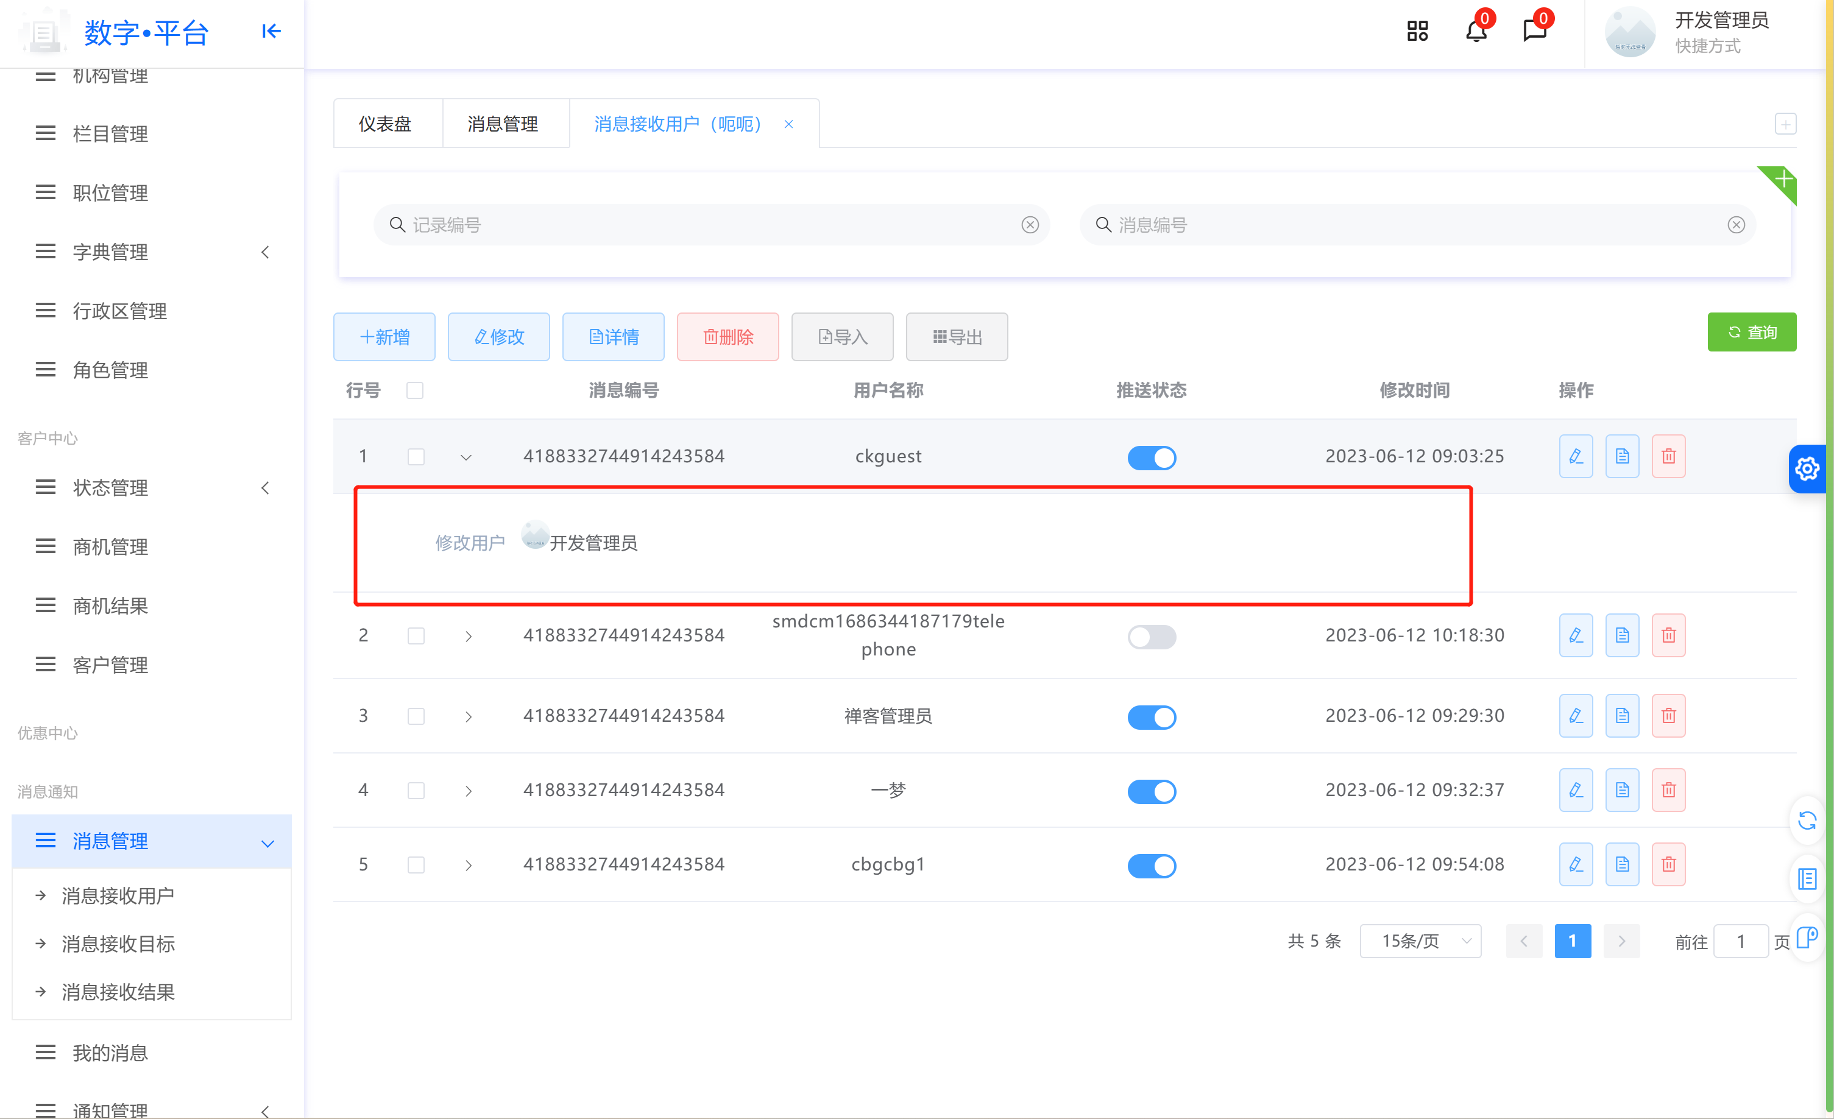Enable push status for smdcm1686344187179telephone
This screenshot has width=1834, height=1119.
tap(1152, 637)
